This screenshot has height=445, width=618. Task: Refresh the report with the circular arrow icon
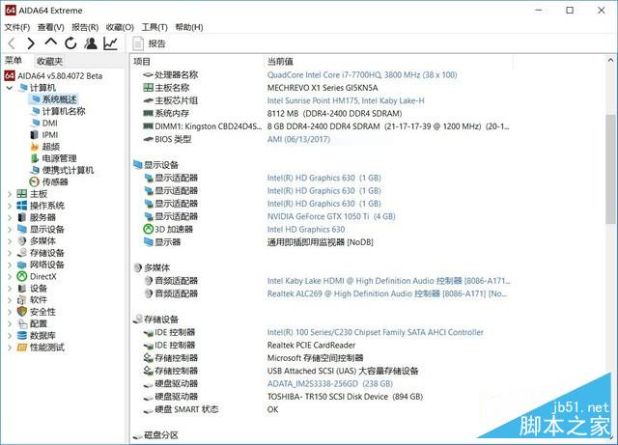click(70, 43)
